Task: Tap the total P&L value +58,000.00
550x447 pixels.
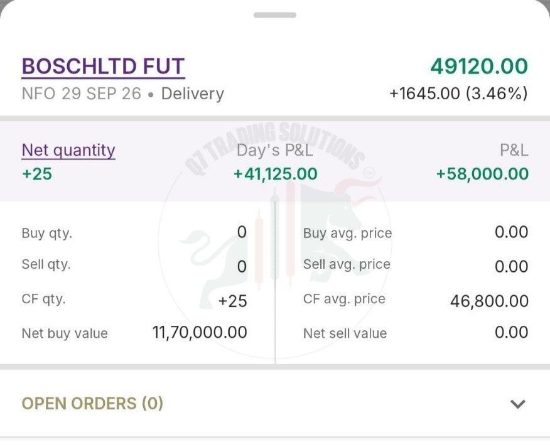Action: (482, 174)
